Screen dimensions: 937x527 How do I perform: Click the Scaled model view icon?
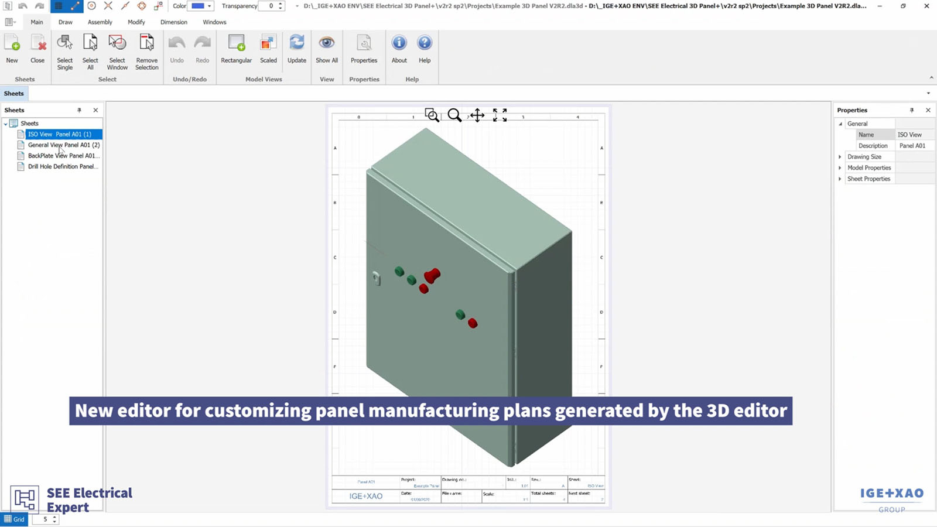[268, 43]
